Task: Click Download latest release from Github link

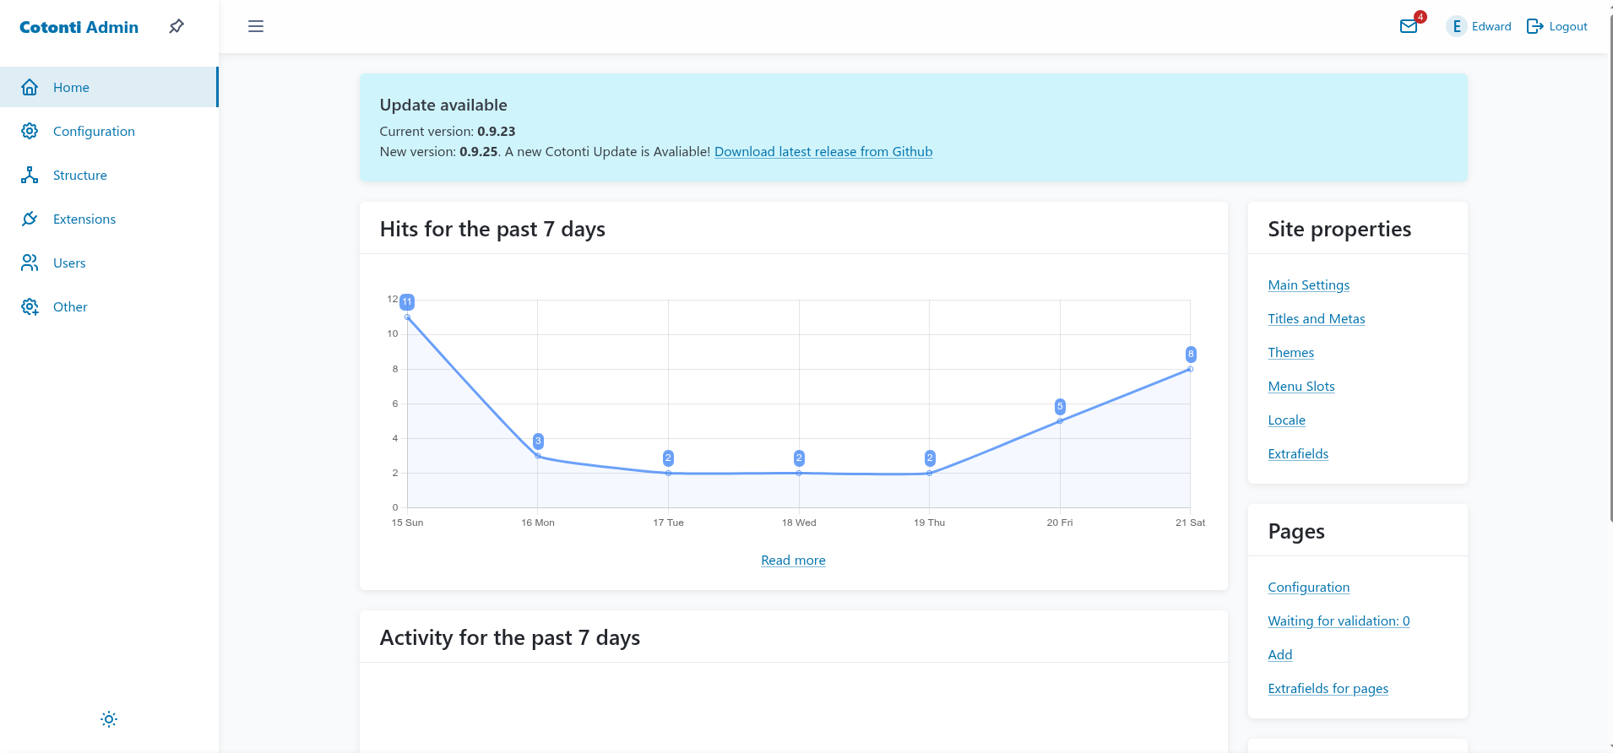Action: click(823, 152)
